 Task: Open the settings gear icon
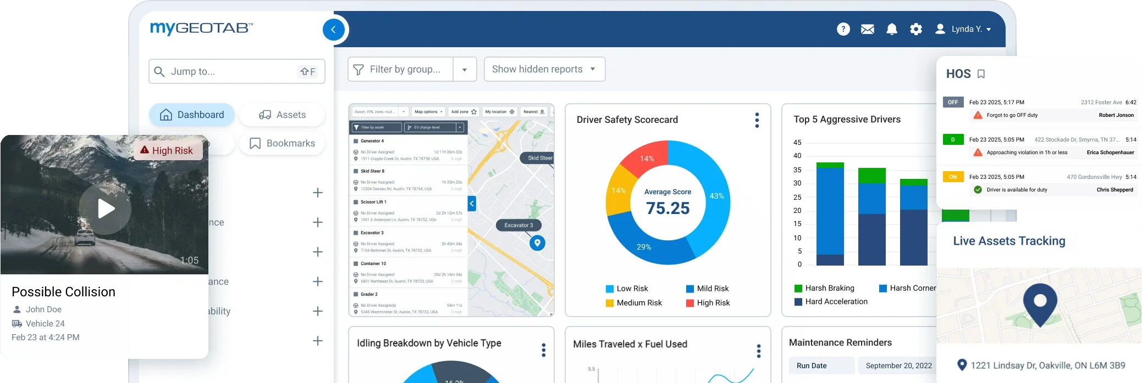(x=915, y=29)
